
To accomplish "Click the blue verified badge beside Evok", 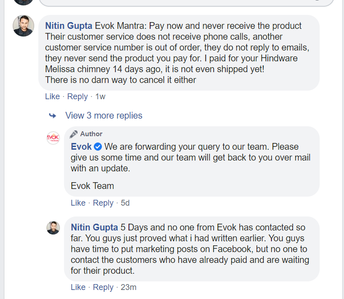I will (x=98, y=147).
